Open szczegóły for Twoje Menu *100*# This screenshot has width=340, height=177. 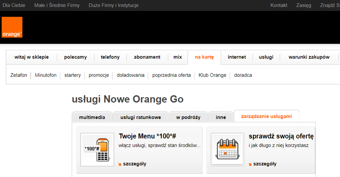point(135,164)
